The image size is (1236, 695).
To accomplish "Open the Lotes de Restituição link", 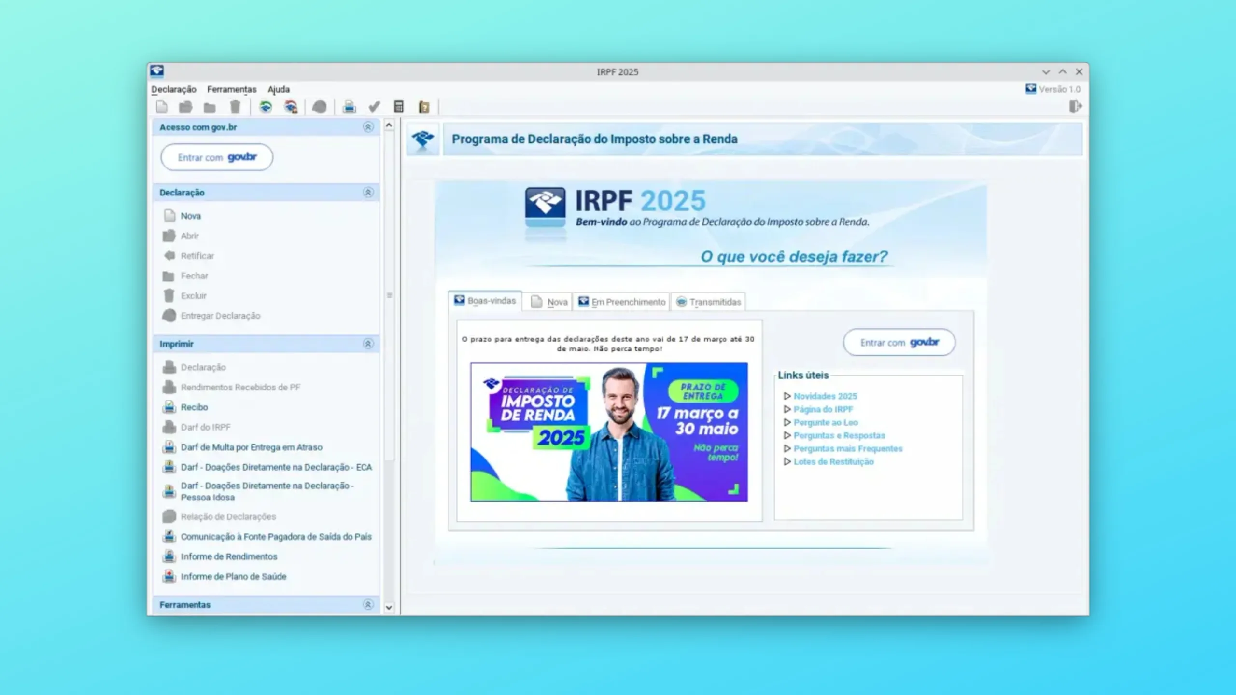I will [x=833, y=461].
